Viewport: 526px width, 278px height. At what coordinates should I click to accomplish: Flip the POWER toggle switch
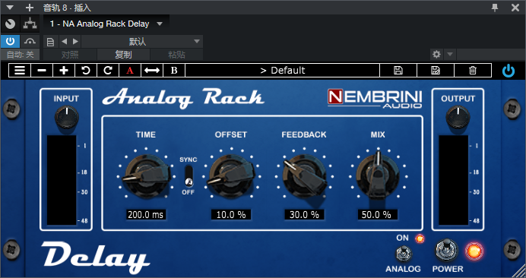coord(446,251)
